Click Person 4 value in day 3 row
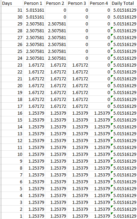 click(100, 202)
